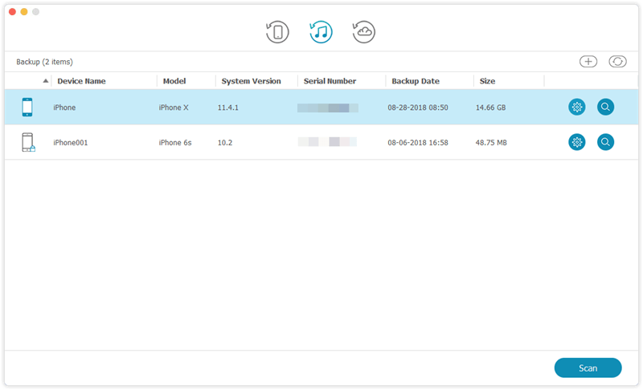
Task: Click the "Backup (2 items)" label
Action: tap(45, 62)
